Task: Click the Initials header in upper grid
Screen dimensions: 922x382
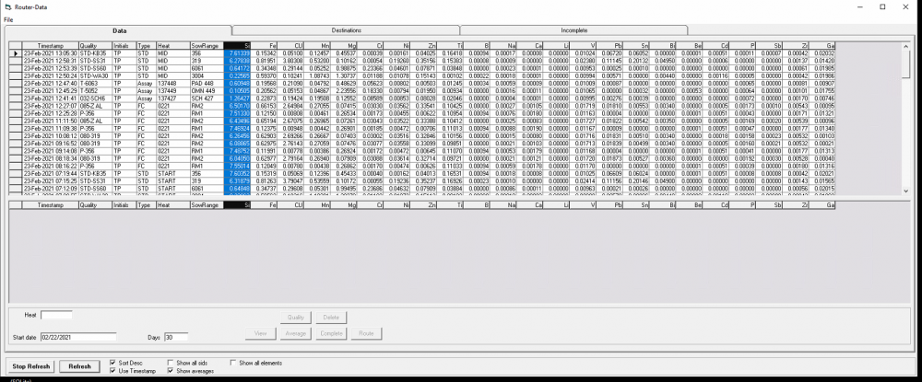Action: (124, 45)
